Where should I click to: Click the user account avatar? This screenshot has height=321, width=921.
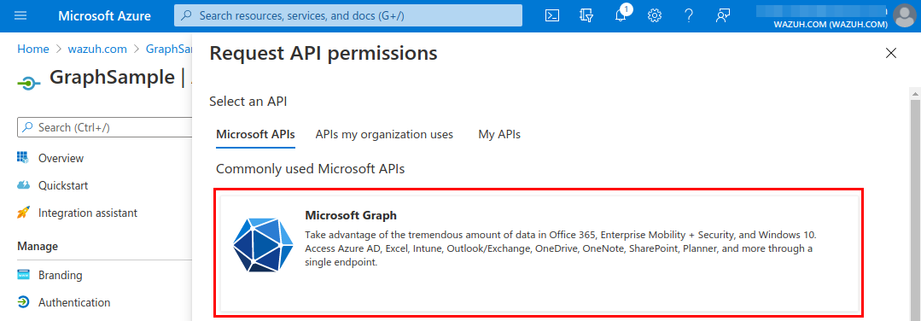[x=905, y=16]
